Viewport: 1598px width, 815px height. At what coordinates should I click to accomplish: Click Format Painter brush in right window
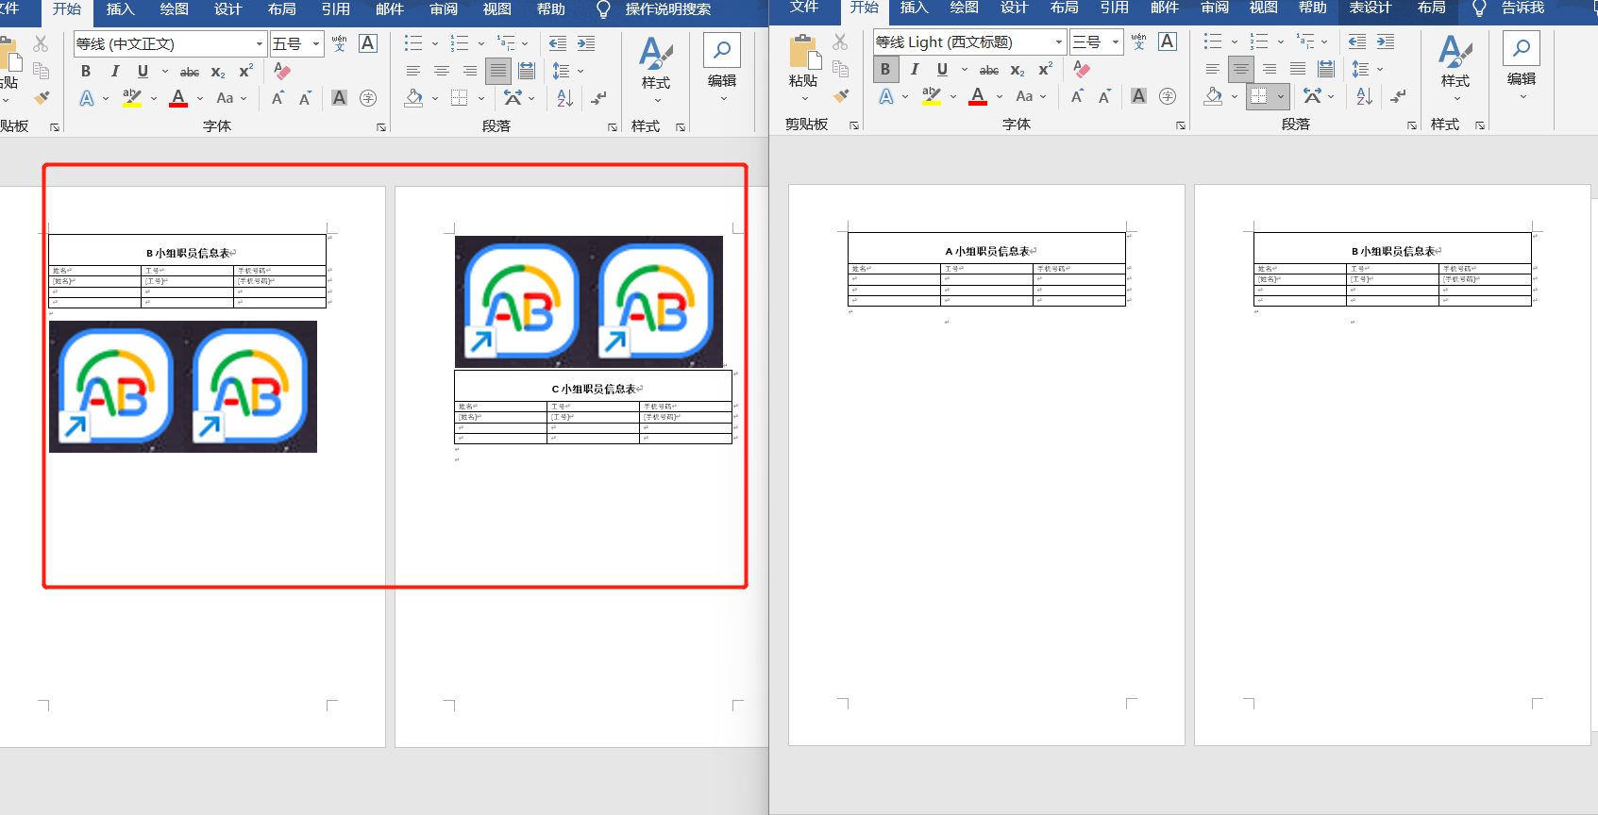841,96
